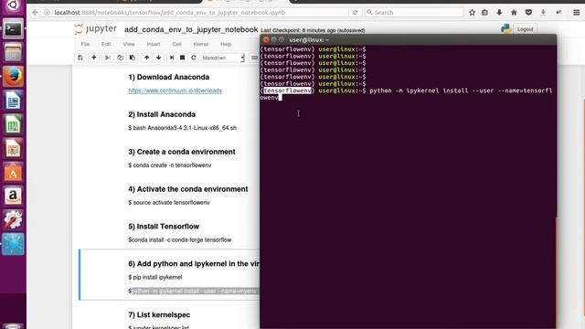Click '$ conda create -n tensorflowenv' text

tap(170, 165)
